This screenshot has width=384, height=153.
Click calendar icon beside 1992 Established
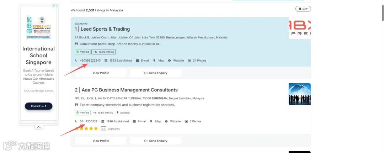[106, 60]
